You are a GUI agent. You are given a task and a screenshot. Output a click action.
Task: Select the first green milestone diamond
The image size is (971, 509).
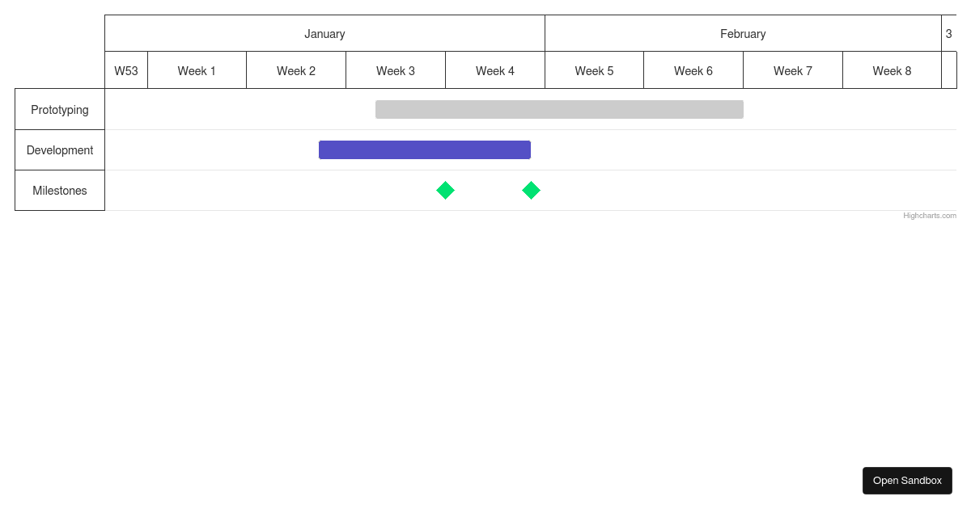[x=446, y=191]
